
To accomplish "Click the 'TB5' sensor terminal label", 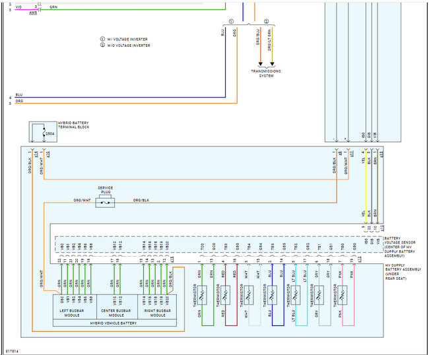I will [273, 246].
